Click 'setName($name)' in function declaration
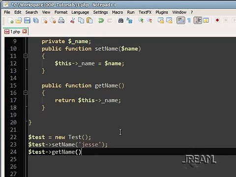The width and height of the screenshot is (236, 177). [118, 49]
